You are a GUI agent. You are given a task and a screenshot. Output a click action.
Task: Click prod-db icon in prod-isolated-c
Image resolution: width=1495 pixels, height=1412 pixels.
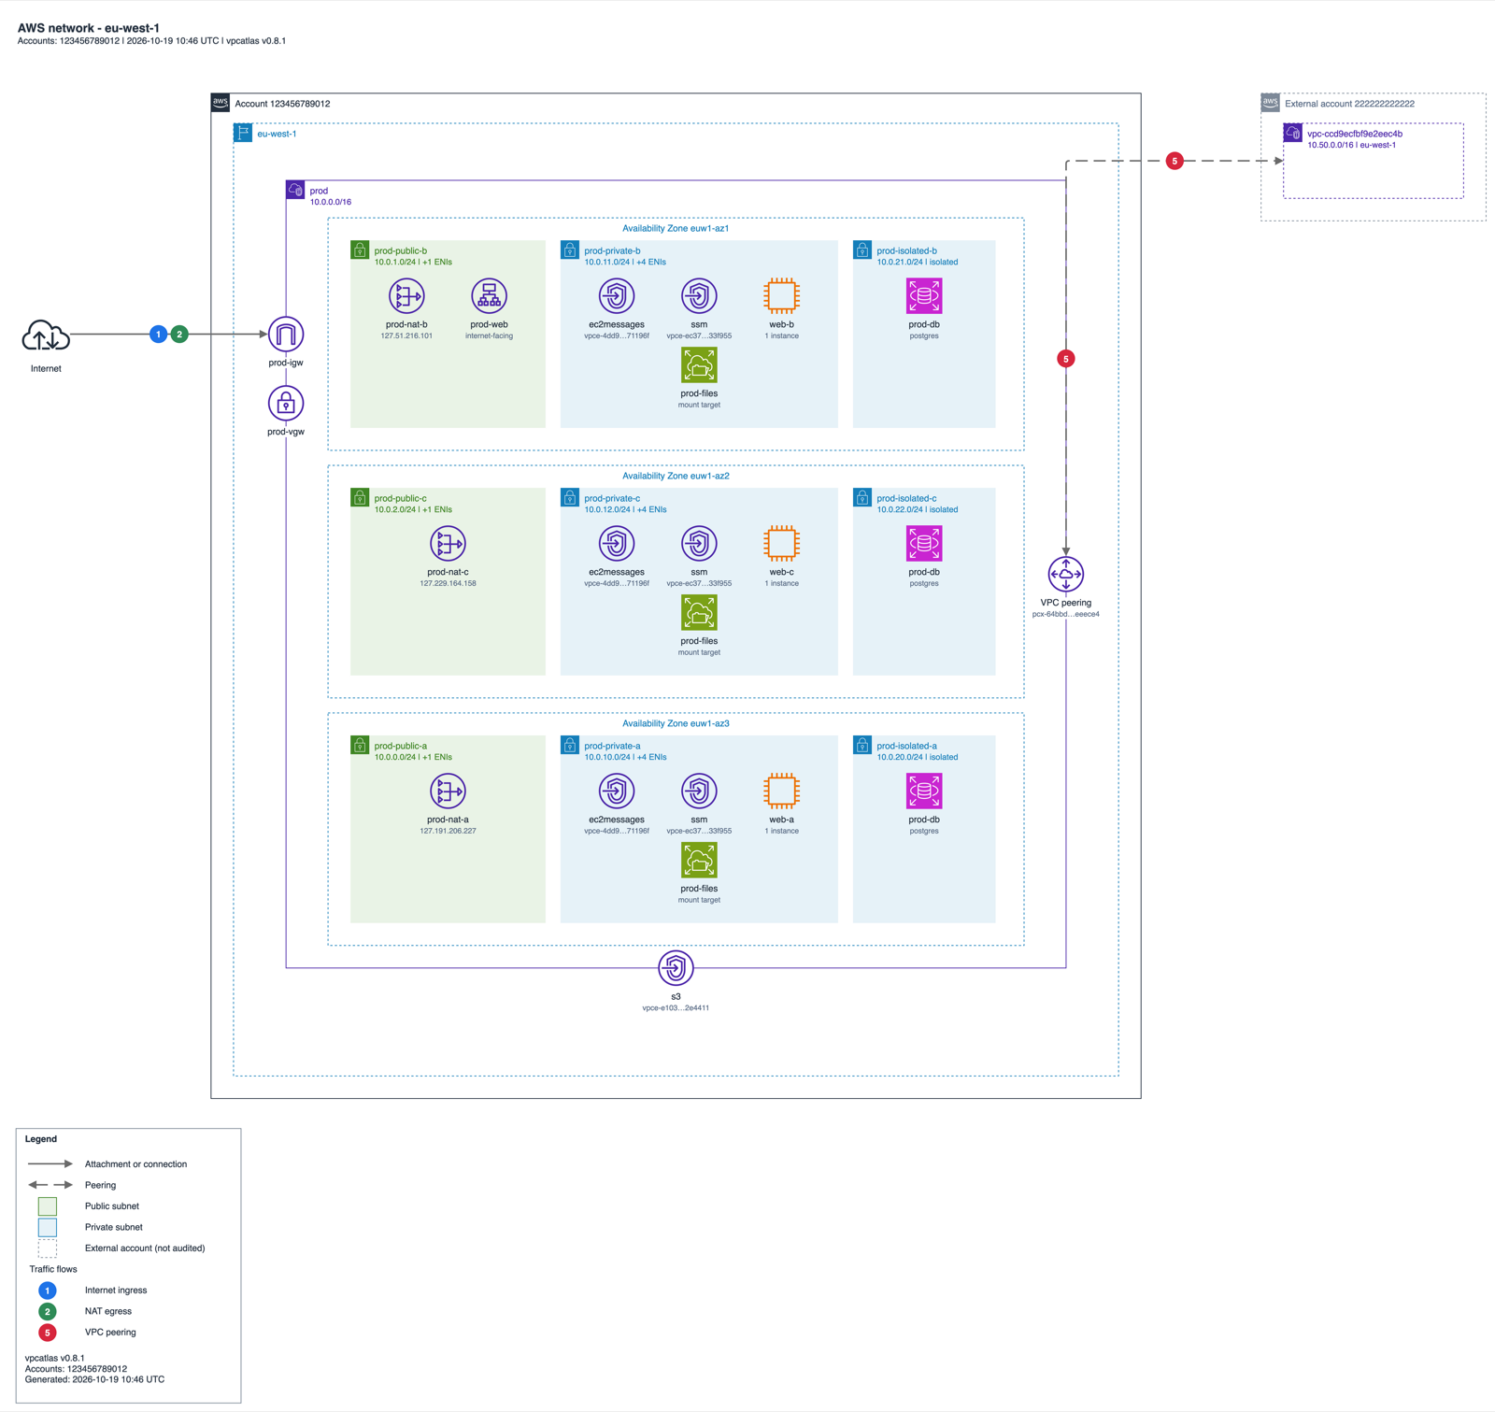point(924,544)
